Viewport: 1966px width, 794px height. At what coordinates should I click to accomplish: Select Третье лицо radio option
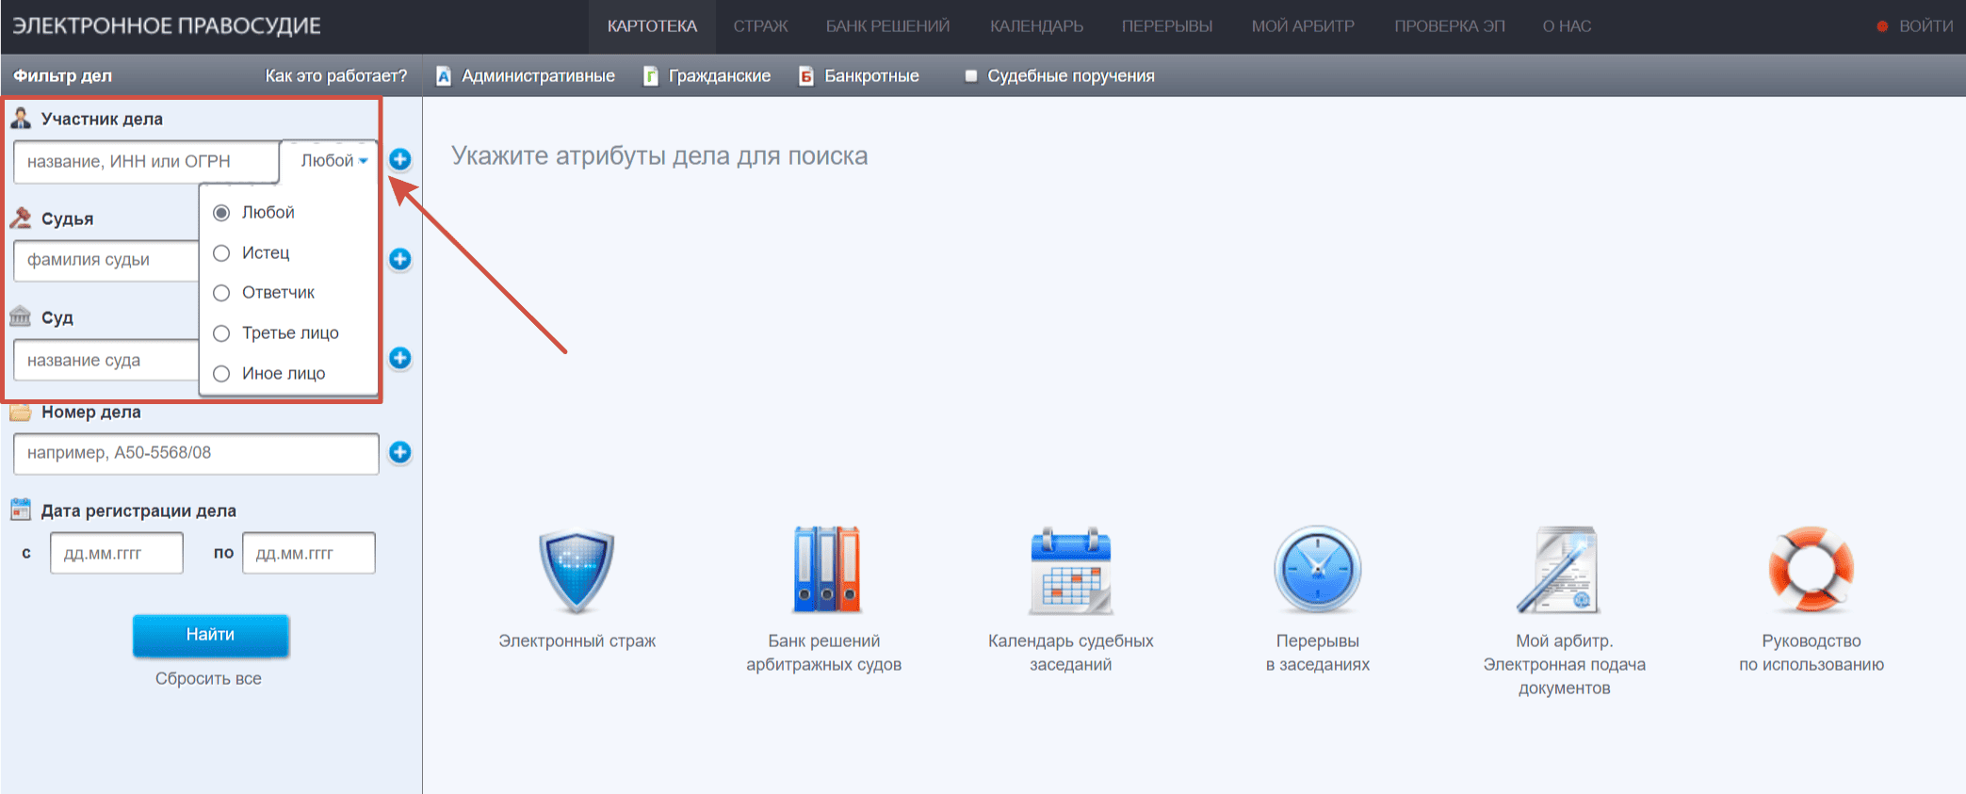[222, 333]
